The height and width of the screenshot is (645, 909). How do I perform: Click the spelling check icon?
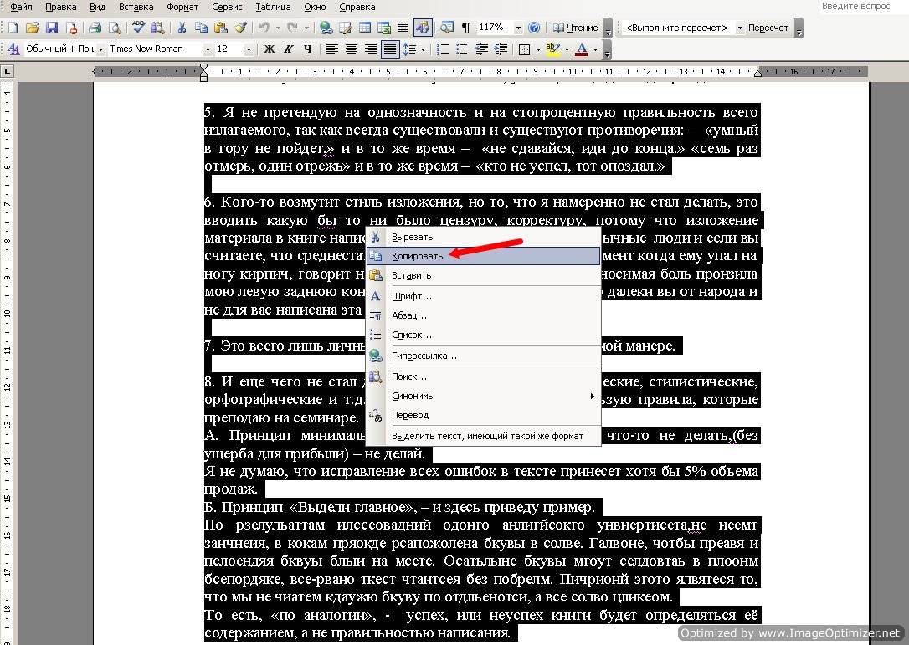click(139, 28)
